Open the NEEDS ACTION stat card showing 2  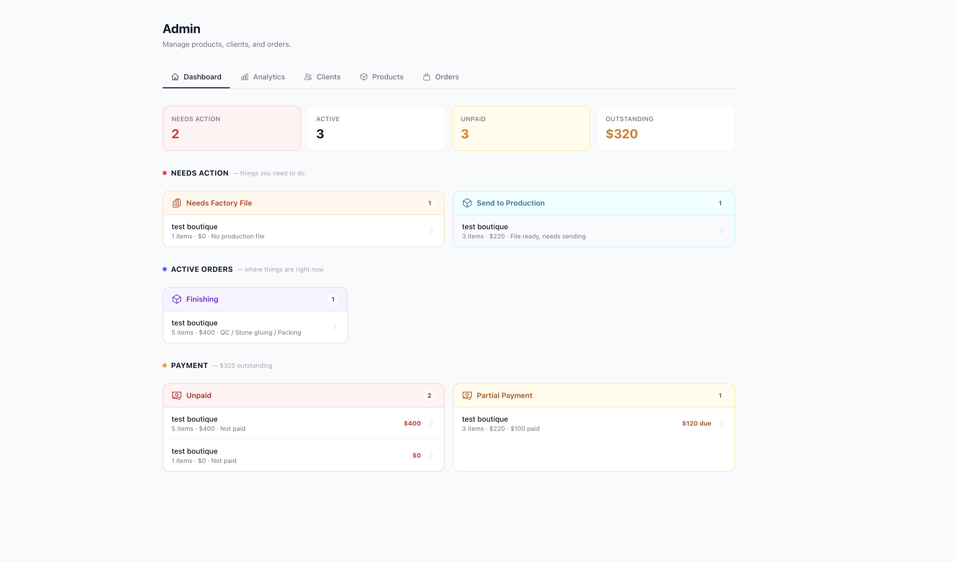click(232, 128)
